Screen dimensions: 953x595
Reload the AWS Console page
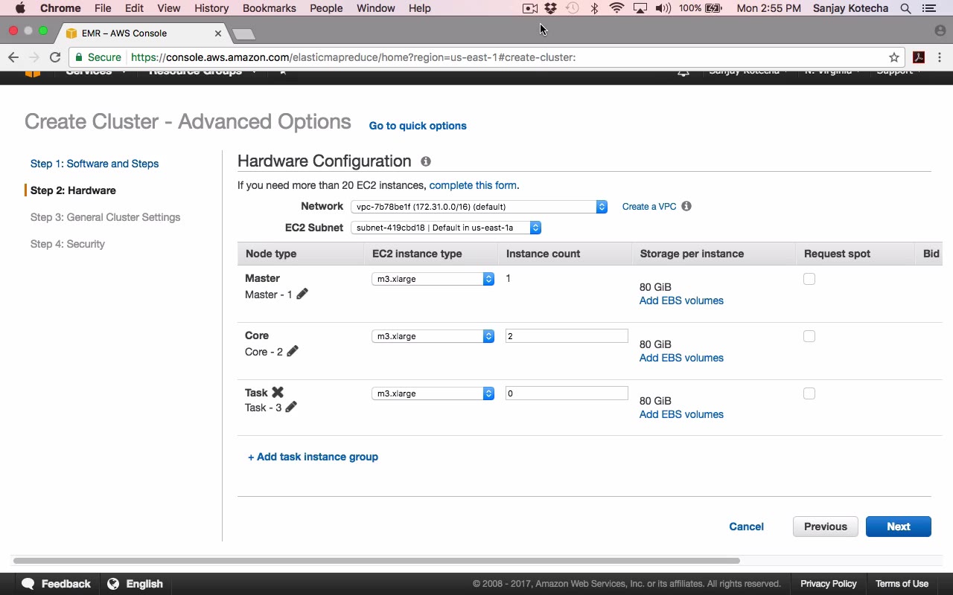click(x=55, y=57)
